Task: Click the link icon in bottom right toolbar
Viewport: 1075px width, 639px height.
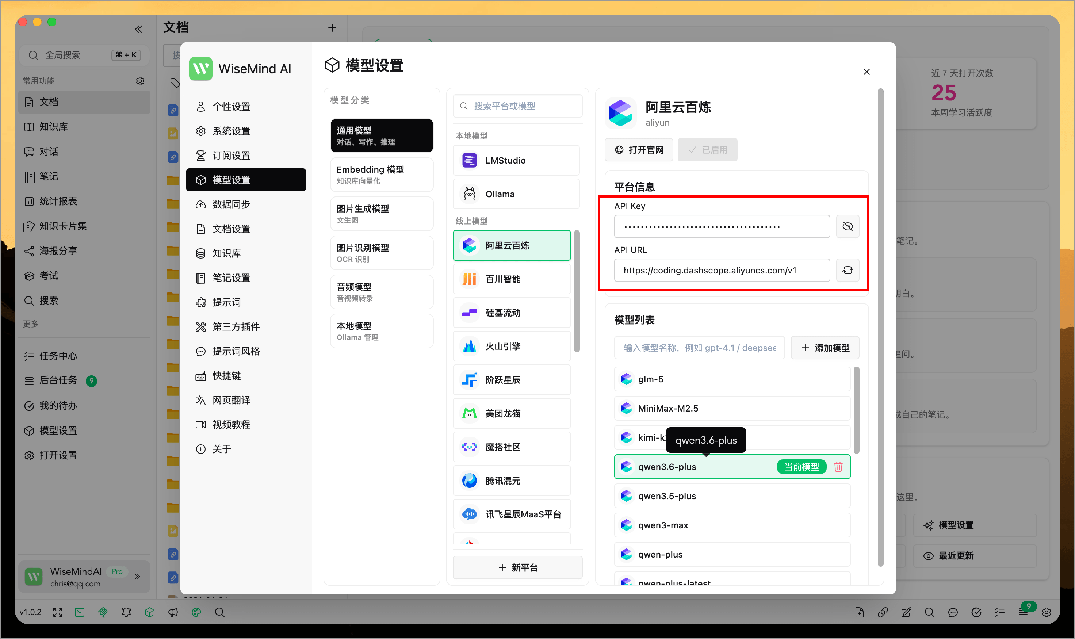Action: coord(883,612)
